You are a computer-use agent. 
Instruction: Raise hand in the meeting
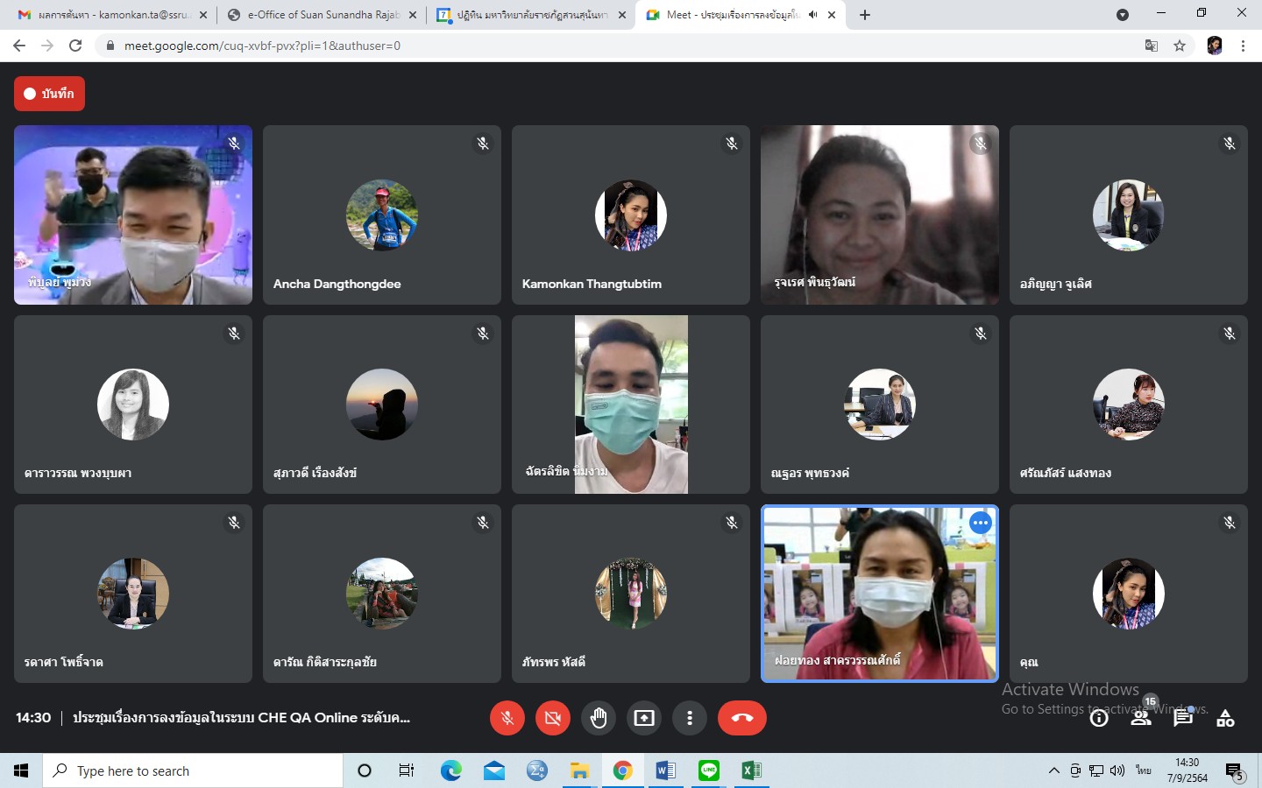click(x=599, y=718)
